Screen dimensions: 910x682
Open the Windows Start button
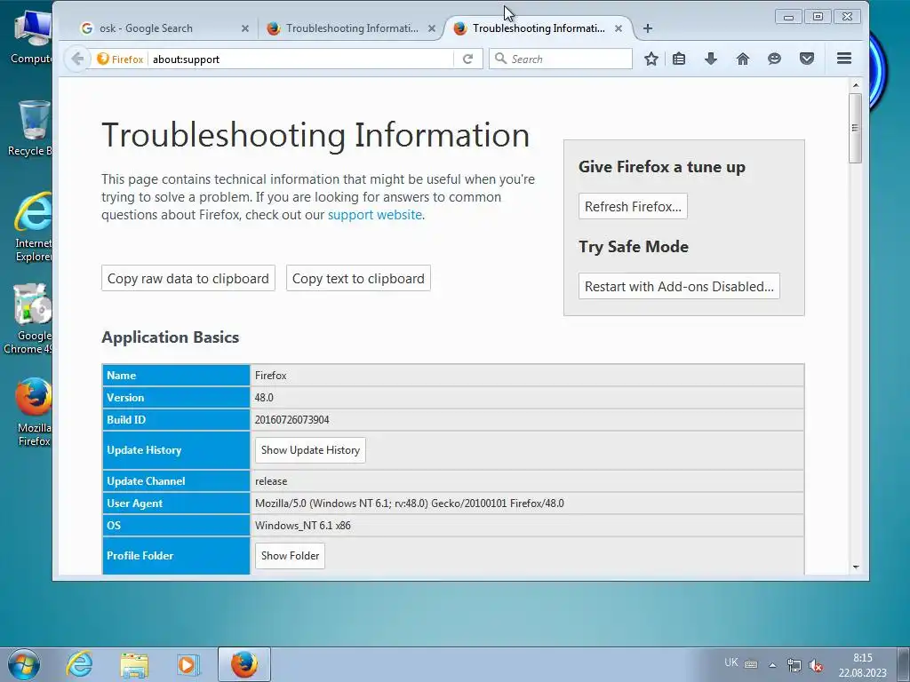(23, 664)
